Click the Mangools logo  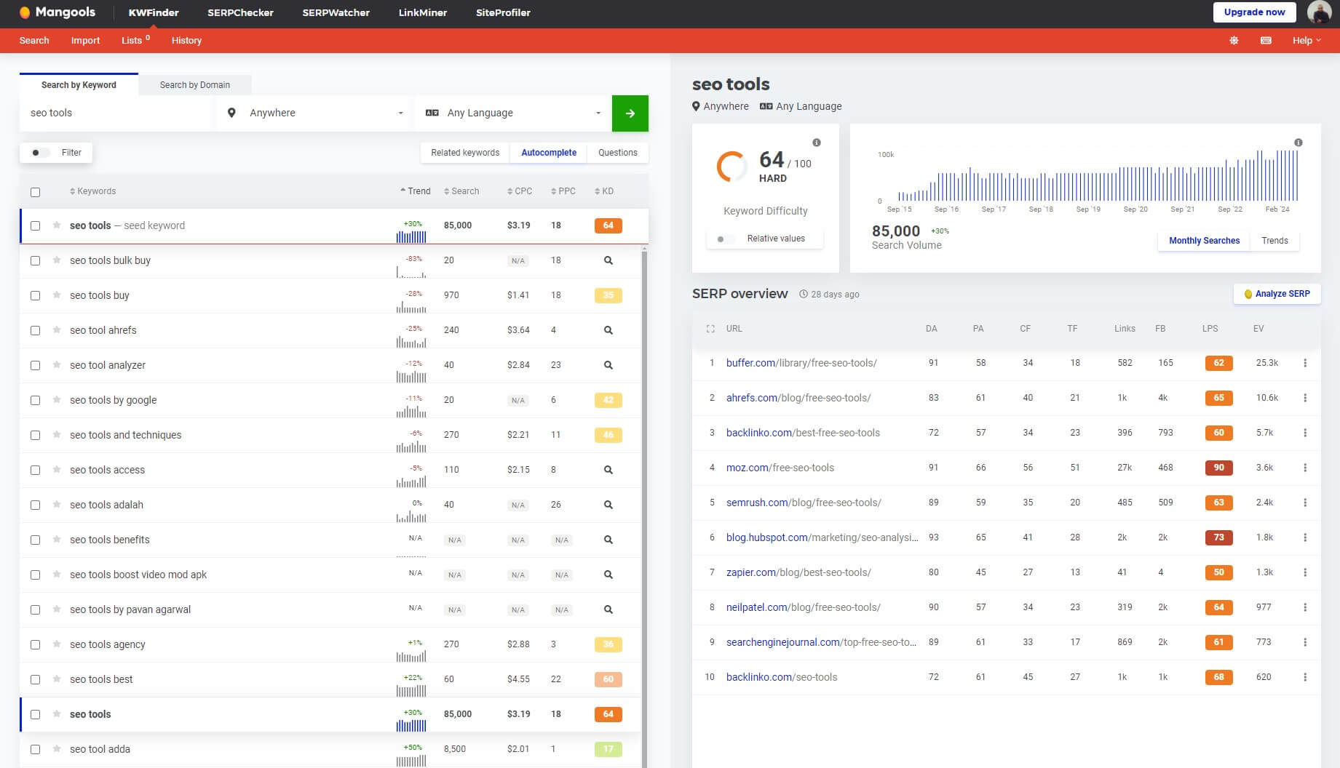pyautogui.click(x=58, y=12)
